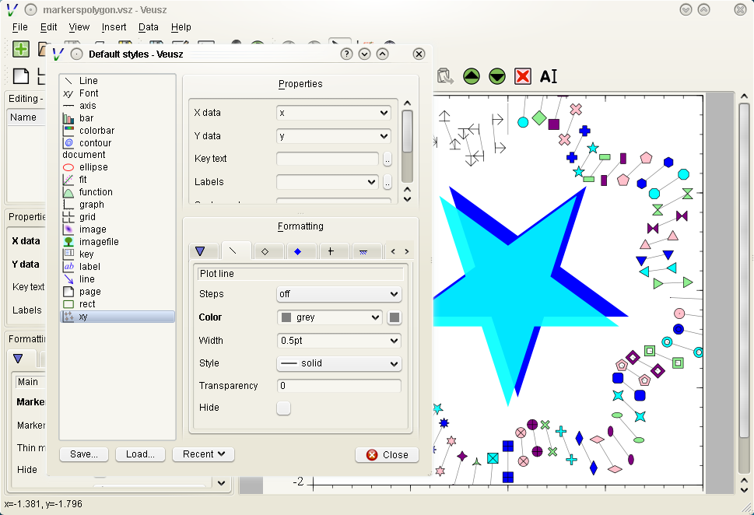Expand the Width combo box
This screenshot has width=754, height=515.
coord(338,341)
